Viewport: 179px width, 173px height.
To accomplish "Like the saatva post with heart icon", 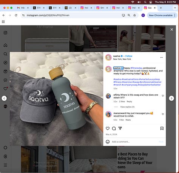I will tap(108, 128).
